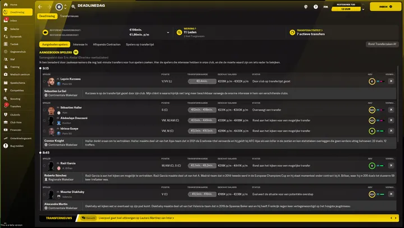Expand the remaining transfer budget dropdown
This screenshot has width=404, height=228.
coord(168,33)
